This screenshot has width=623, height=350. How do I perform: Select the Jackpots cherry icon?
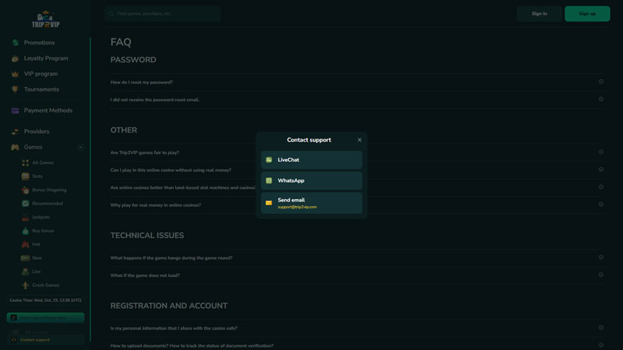pyautogui.click(x=26, y=217)
